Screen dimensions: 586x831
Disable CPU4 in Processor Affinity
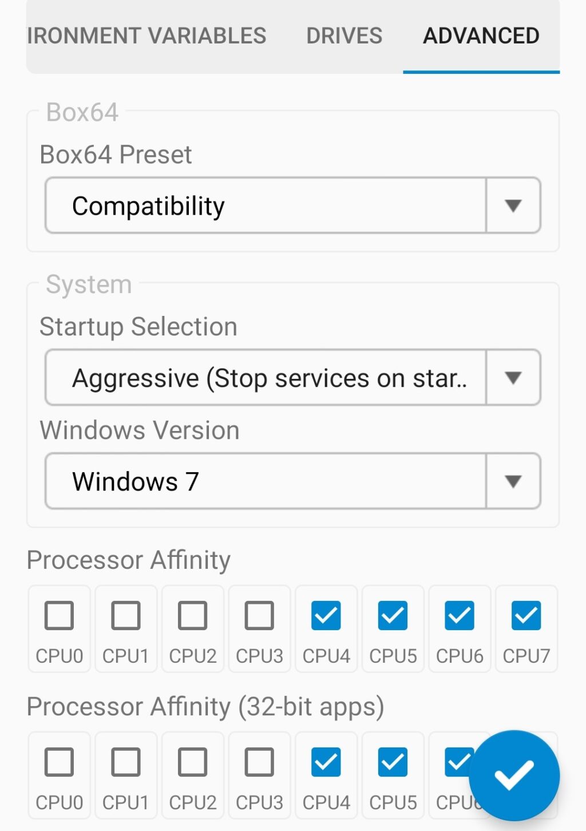326,616
